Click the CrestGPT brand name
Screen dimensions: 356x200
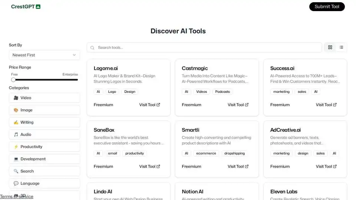23,7
